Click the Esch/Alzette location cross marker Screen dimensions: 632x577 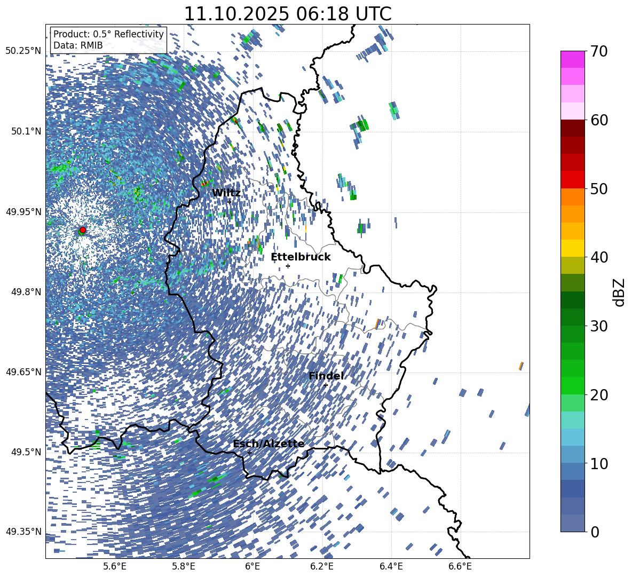(249, 453)
